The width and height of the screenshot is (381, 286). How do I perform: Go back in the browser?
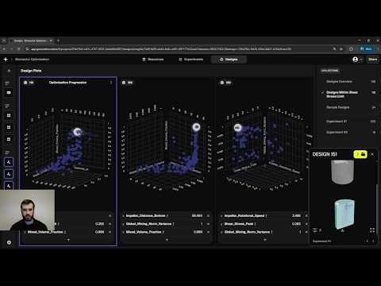click(4, 49)
